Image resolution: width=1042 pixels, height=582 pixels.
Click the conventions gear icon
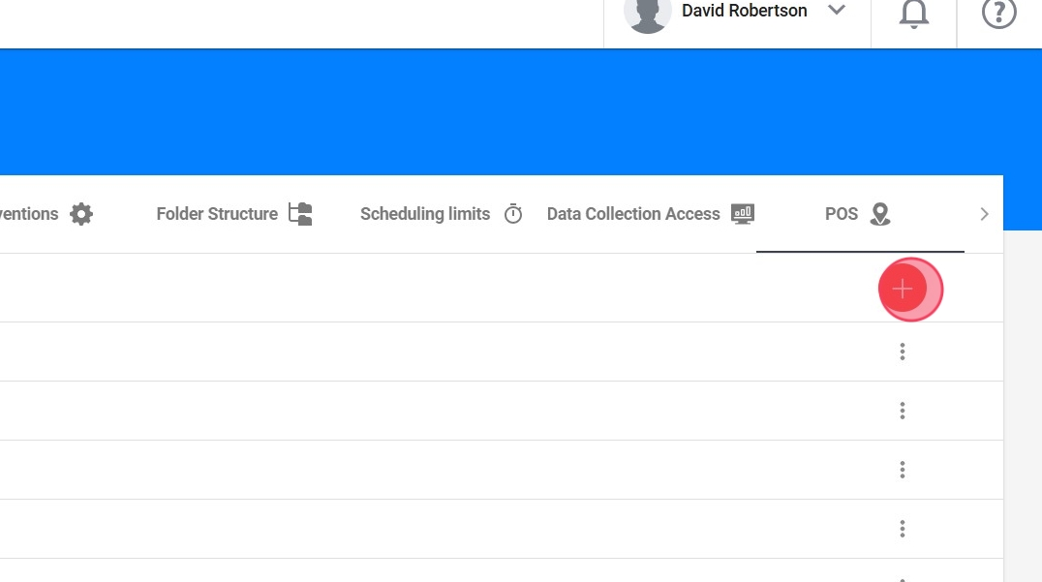(81, 214)
